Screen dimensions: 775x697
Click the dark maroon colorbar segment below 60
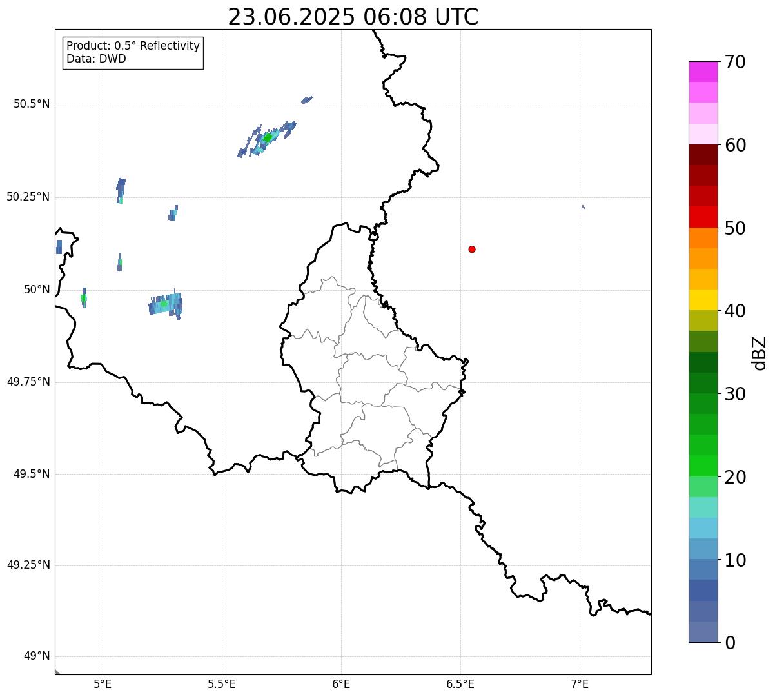click(x=703, y=155)
